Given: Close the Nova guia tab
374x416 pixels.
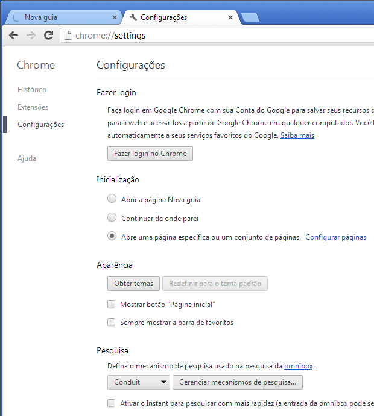Looking at the screenshot, I should coord(115,17).
